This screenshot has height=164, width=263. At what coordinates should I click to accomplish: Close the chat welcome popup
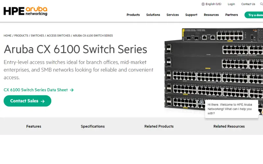point(202,102)
